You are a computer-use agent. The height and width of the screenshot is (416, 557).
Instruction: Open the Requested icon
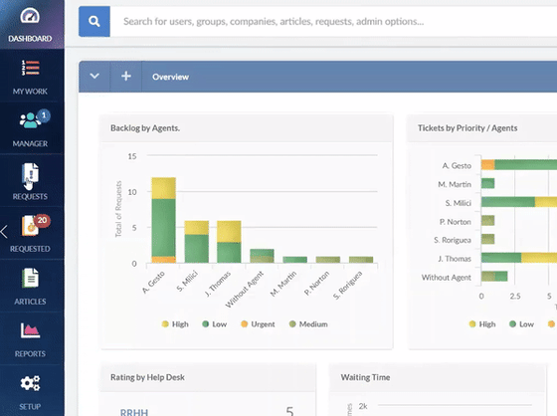pyautogui.click(x=30, y=226)
